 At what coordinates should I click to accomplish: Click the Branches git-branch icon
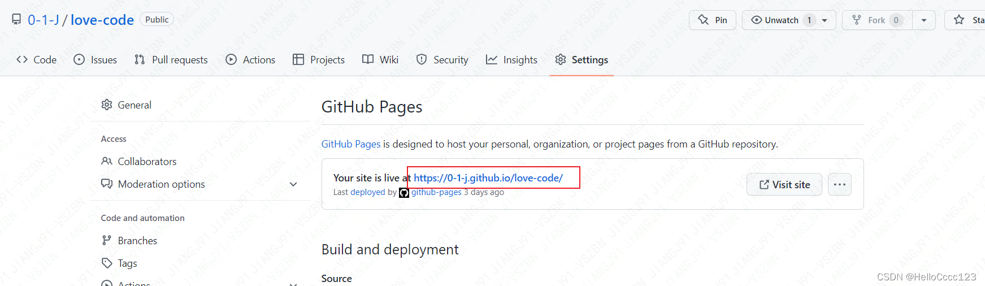click(106, 240)
